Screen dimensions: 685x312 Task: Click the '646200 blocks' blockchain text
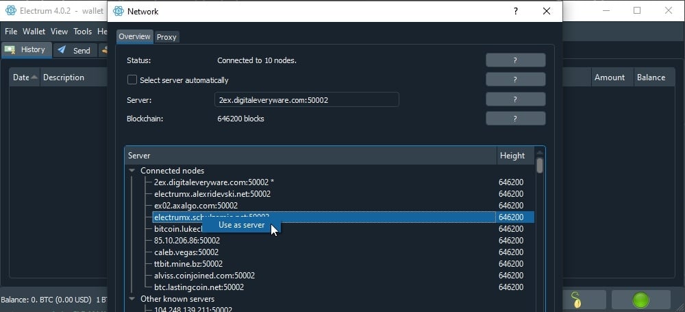(240, 119)
